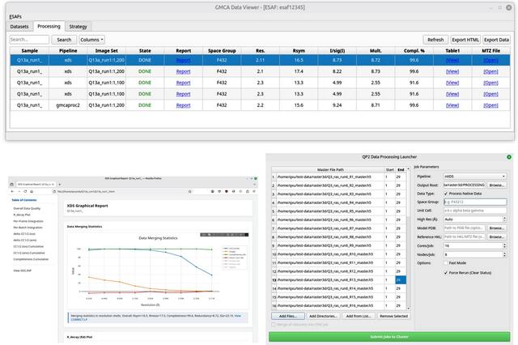Click the High Res stepper arrows
518x345 pixels.
click(504, 219)
